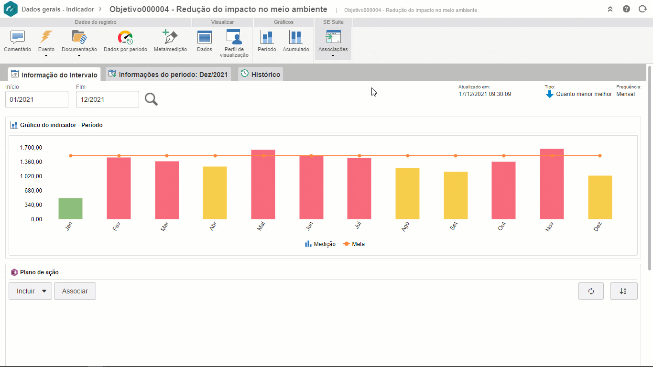Expand the Documentação dropdown arrow
The height and width of the screenshot is (367, 653).
79,56
